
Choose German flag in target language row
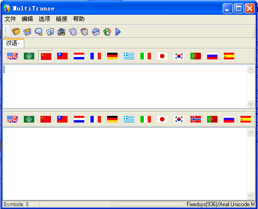click(x=112, y=119)
